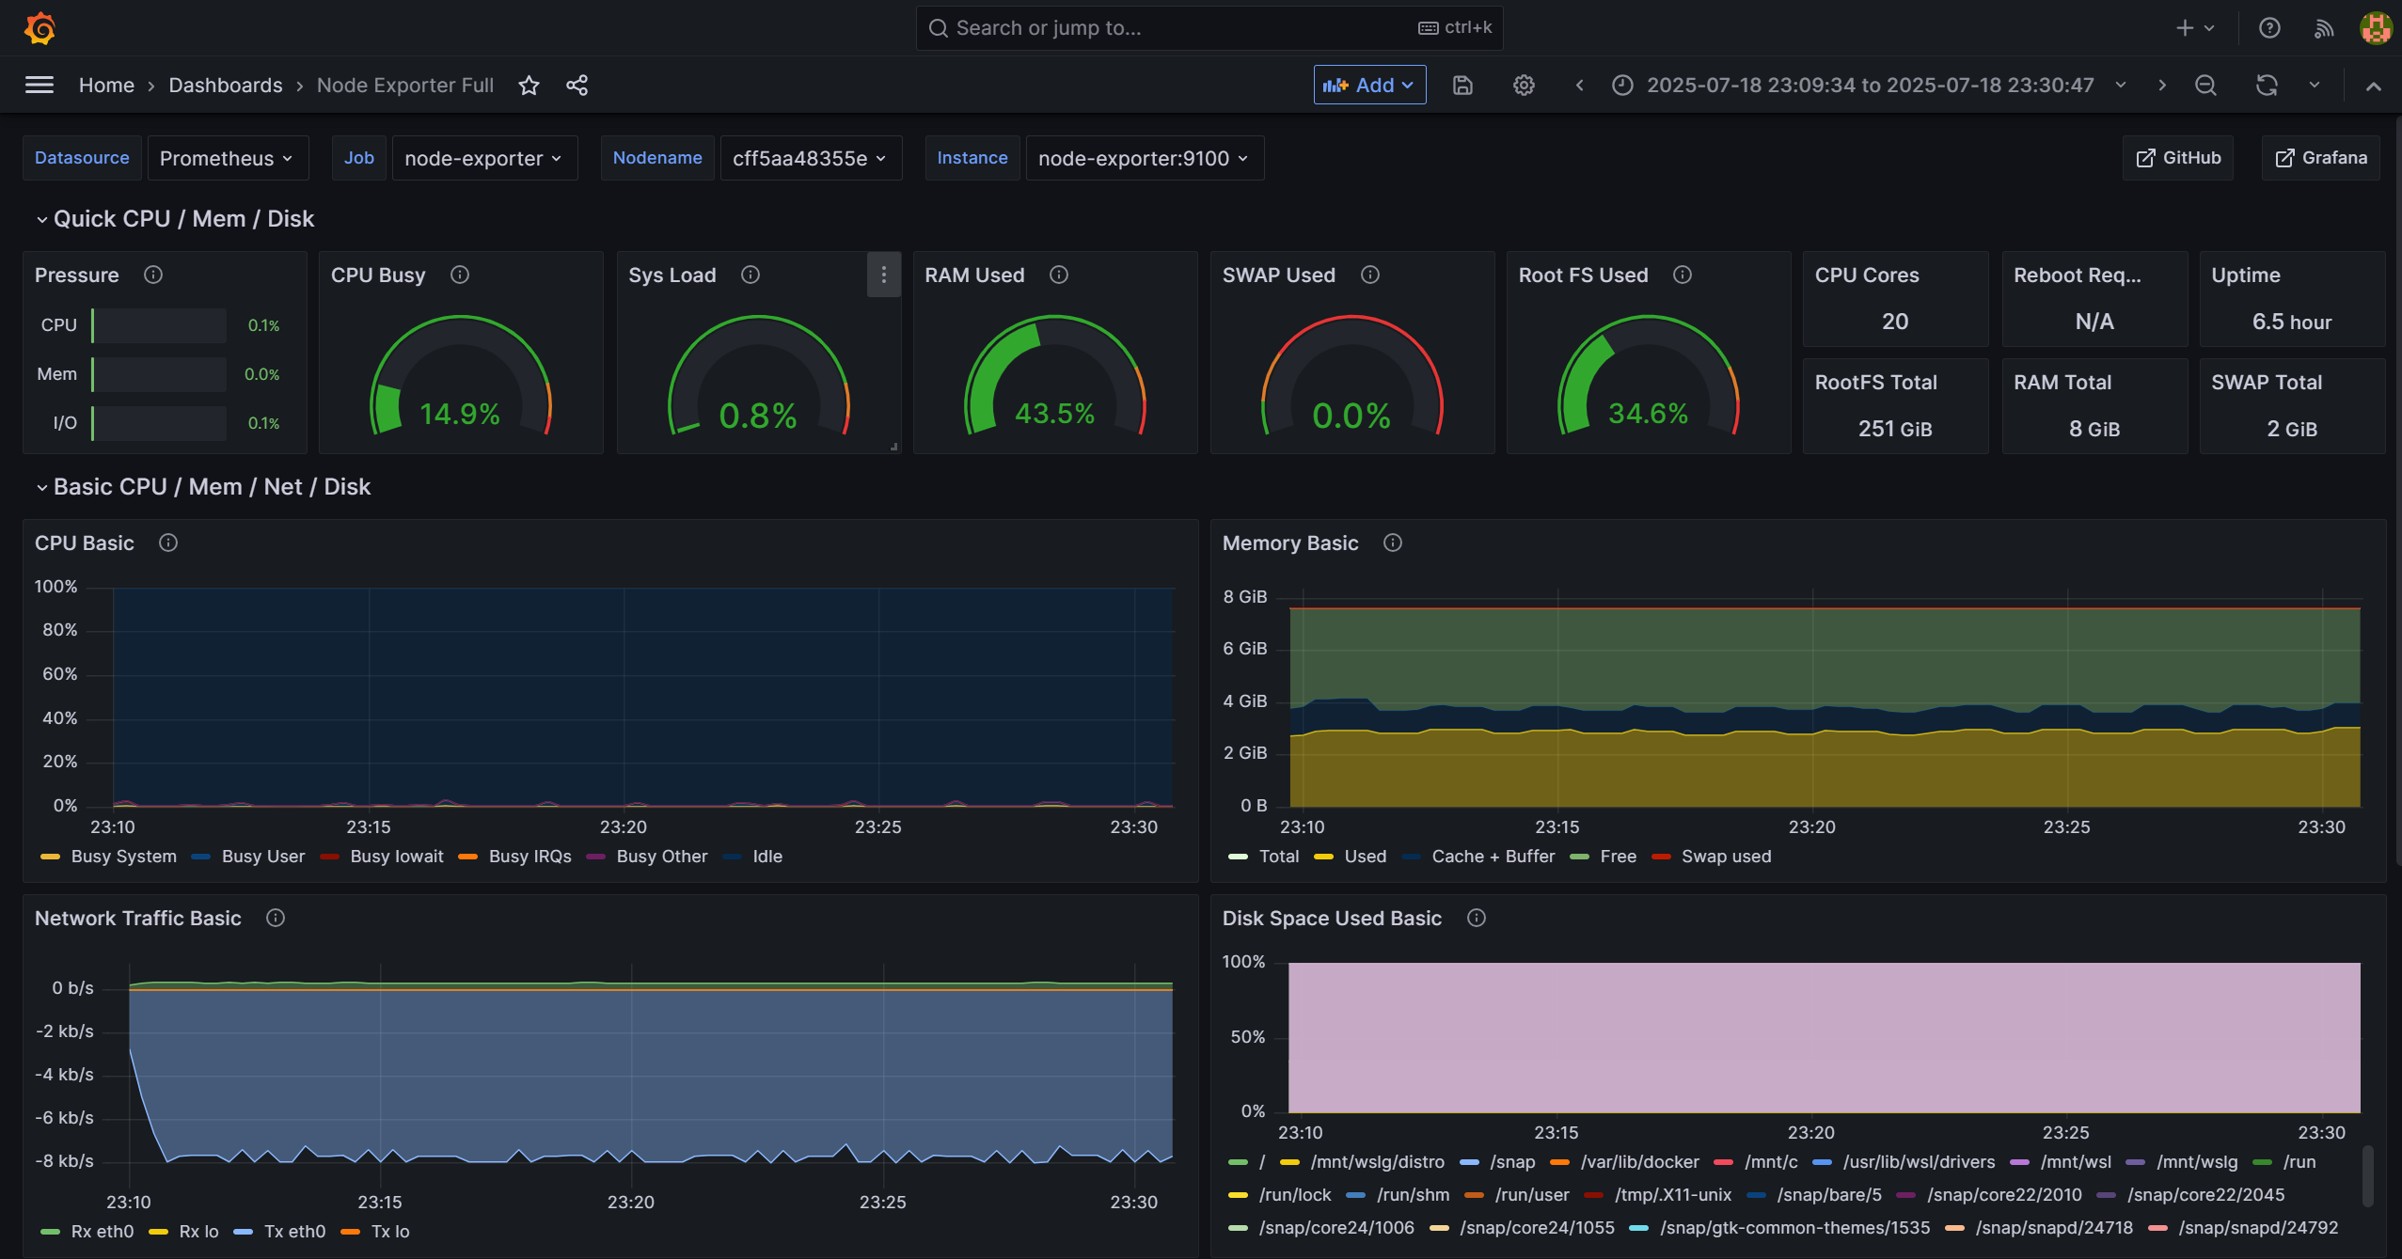This screenshot has height=1259, width=2402.
Task: Click the Add button
Action: coord(1368,86)
